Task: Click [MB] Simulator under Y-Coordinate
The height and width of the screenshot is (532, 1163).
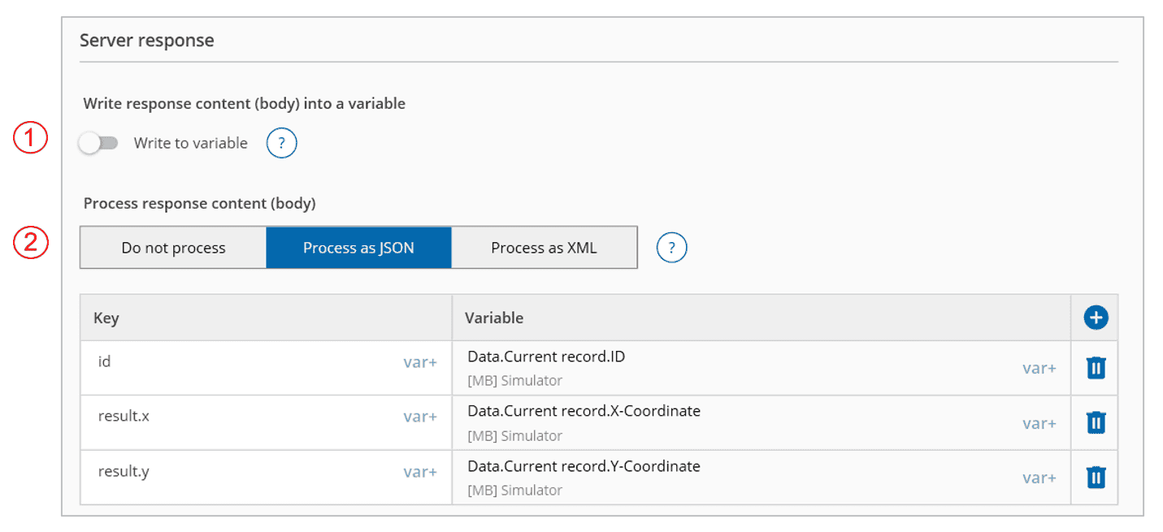Action: (x=514, y=490)
